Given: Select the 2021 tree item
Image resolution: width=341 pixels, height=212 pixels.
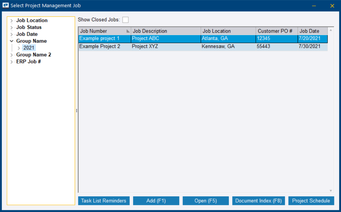Looking at the screenshot, I should point(29,48).
